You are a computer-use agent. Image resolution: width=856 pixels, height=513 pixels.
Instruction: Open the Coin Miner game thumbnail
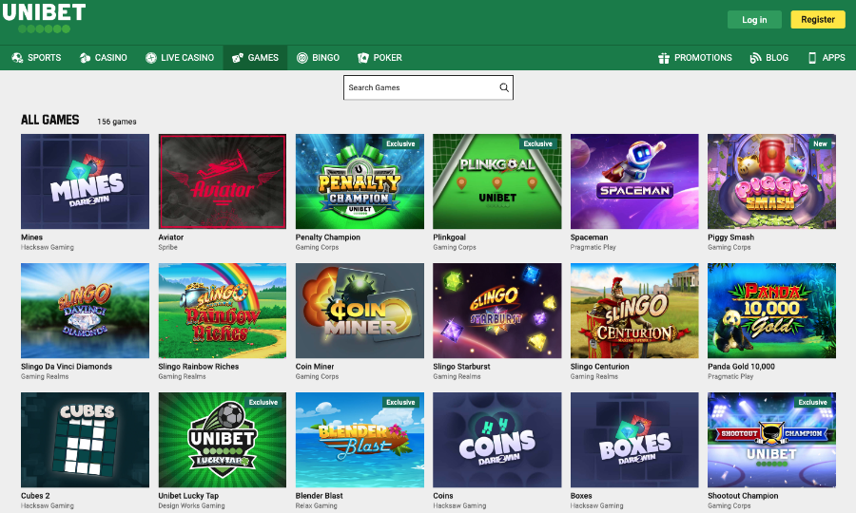click(x=360, y=311)
